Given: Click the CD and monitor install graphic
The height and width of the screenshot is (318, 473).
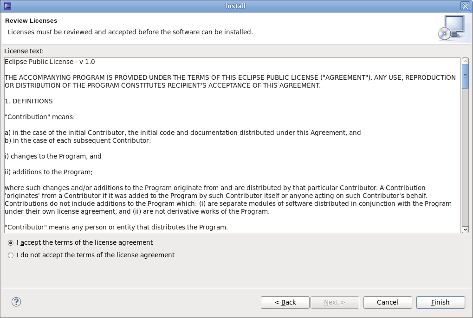Looking at the screenshot, I should tap(451, 28).
